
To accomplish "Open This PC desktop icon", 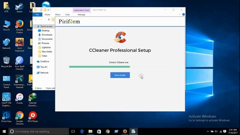I will pos(6,25).
